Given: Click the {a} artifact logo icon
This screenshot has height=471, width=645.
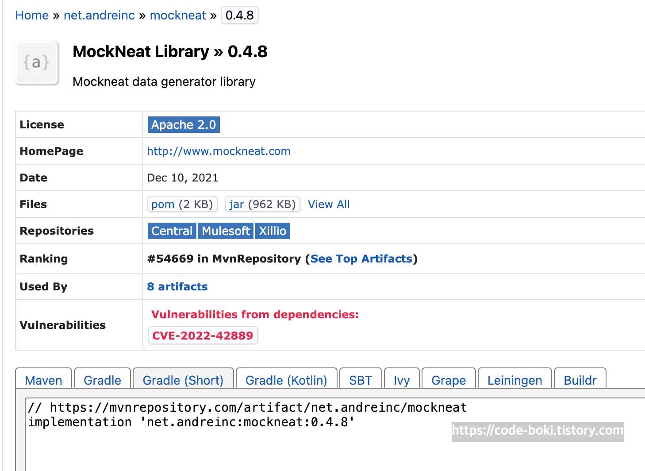Looking at the screenshot, I should 37,62.
